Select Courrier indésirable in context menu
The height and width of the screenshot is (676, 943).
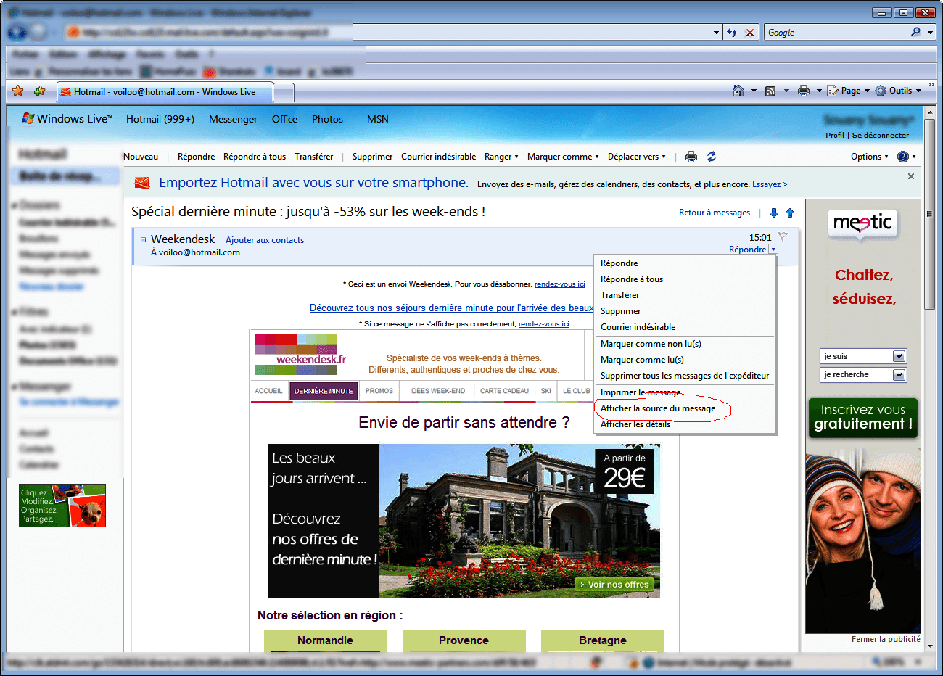click(685, 327)
